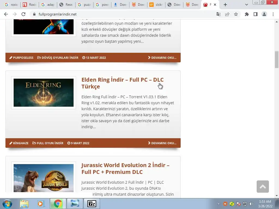Reload the current page
This screenshot has height=209, width=279.
tap(23, 14)
